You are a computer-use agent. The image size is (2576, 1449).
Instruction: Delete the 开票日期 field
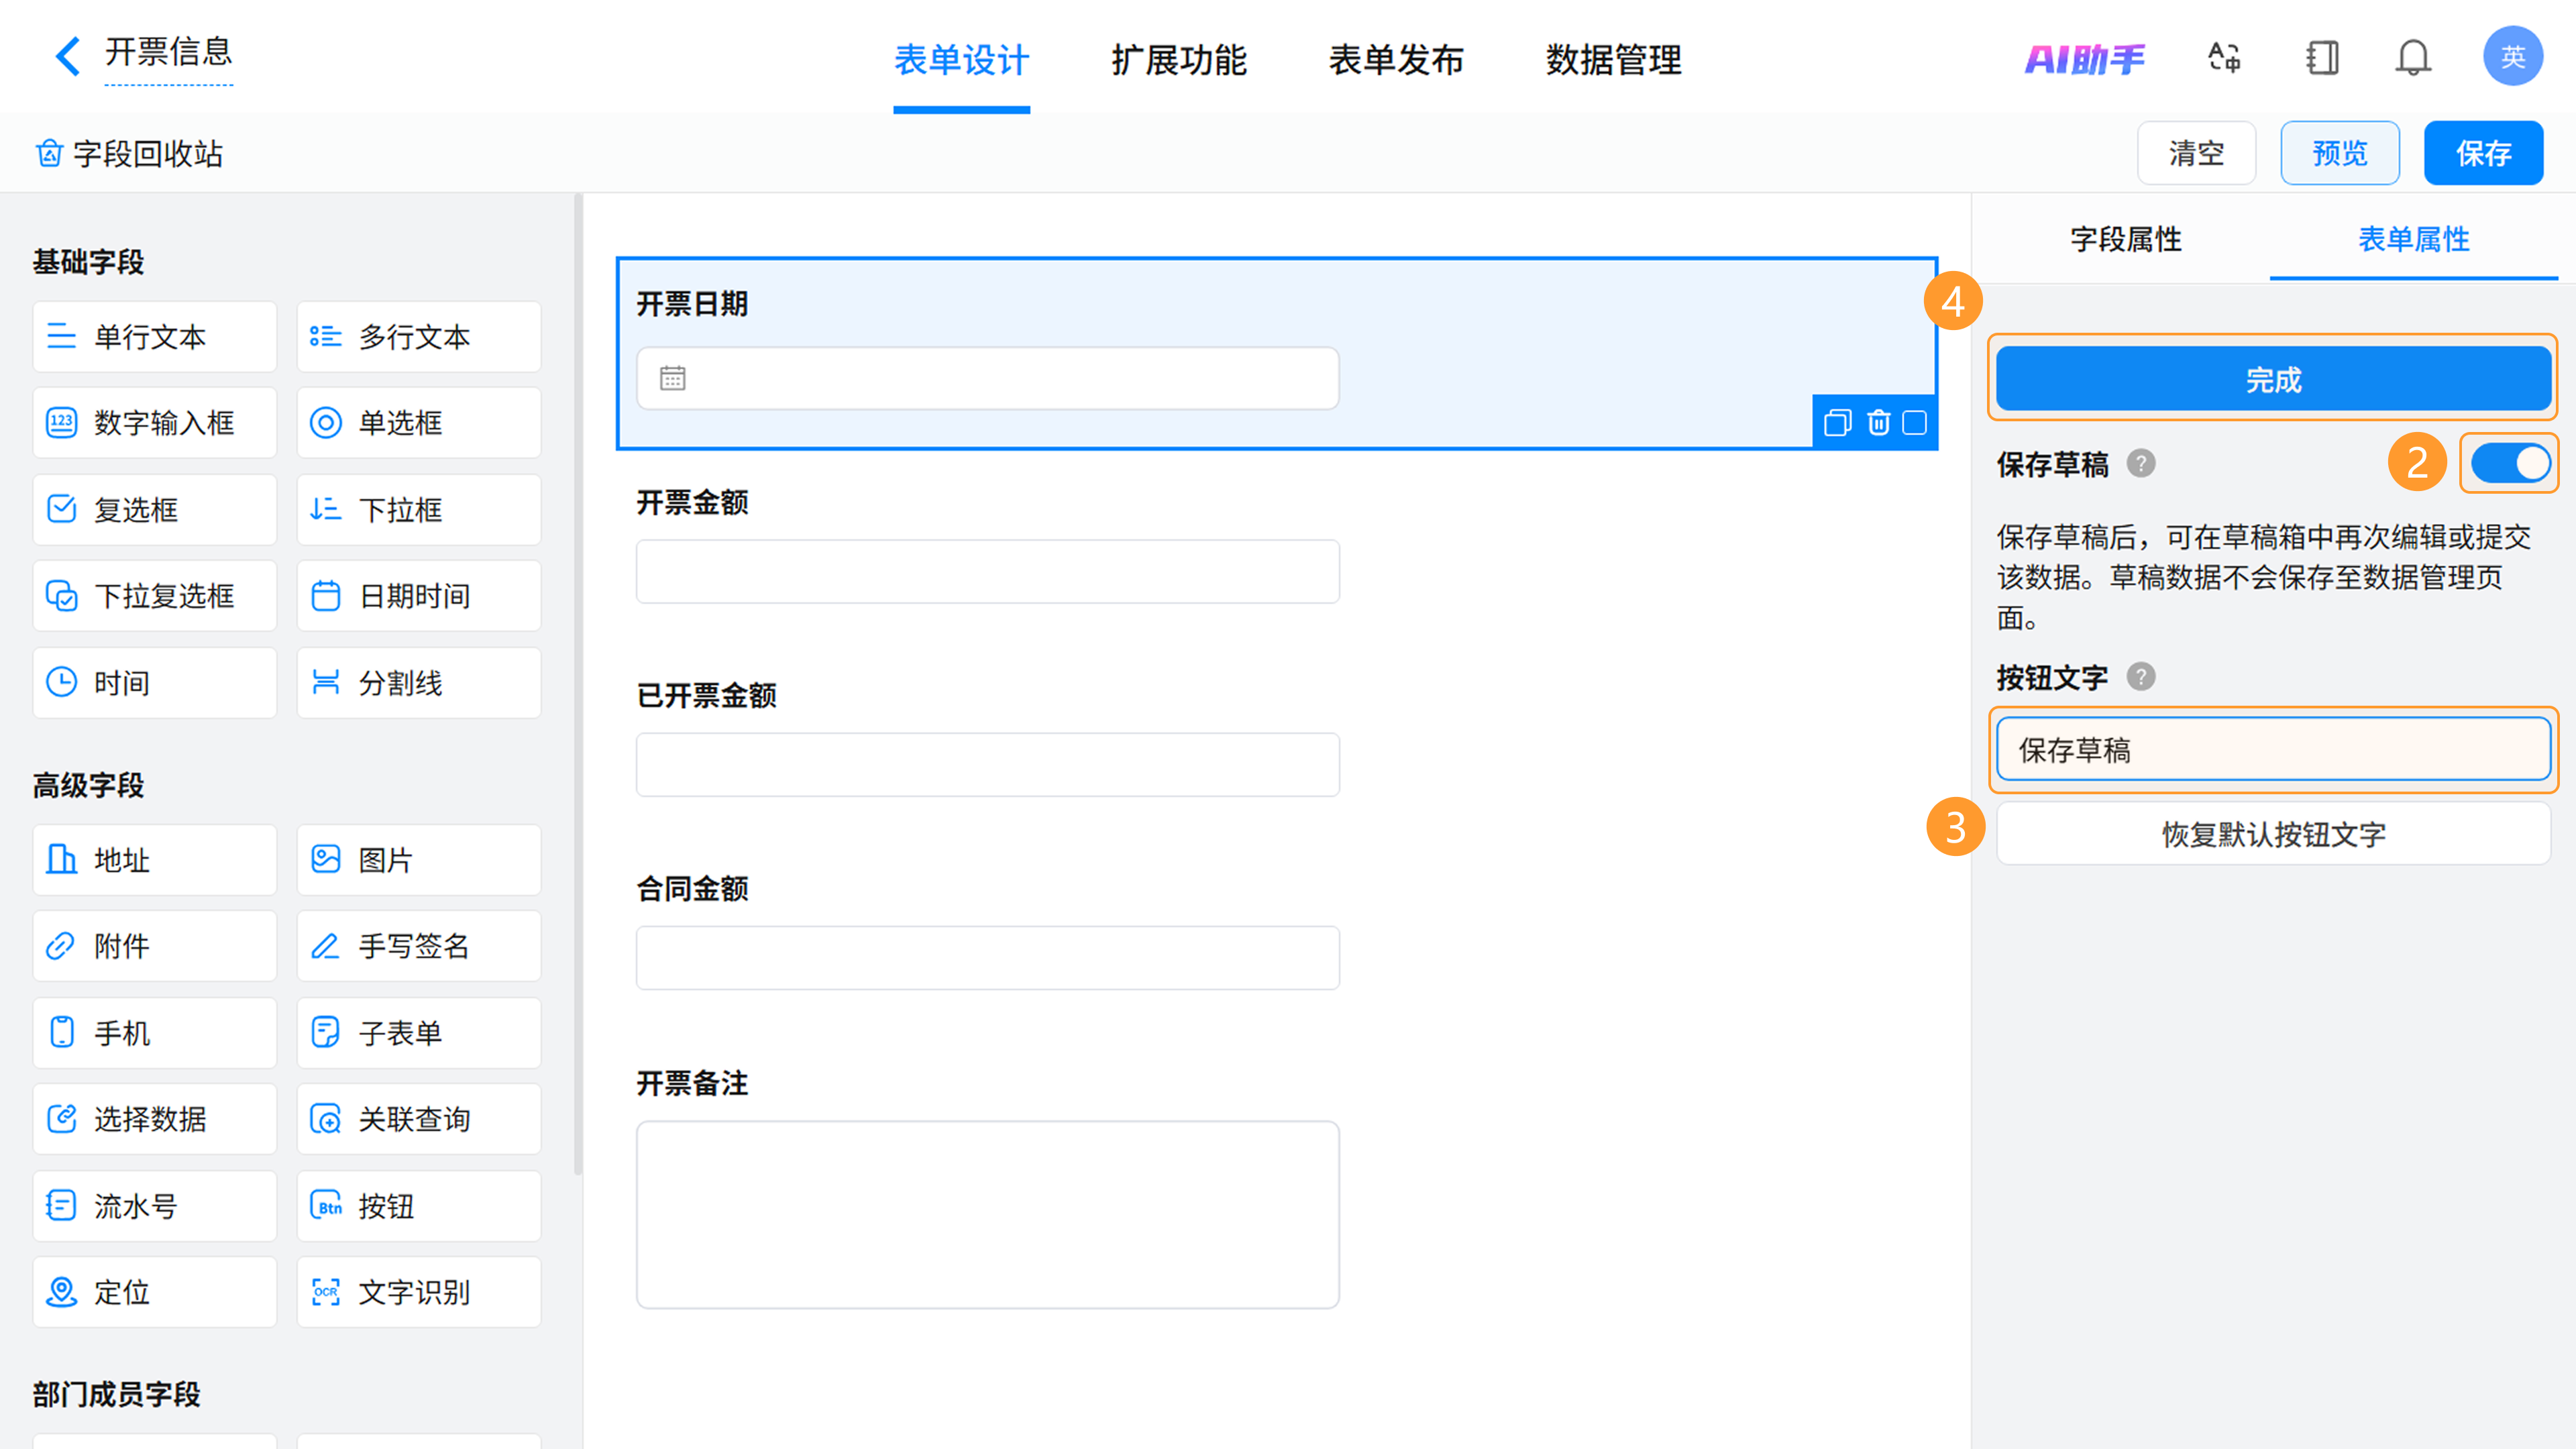tap(1878, 423)
